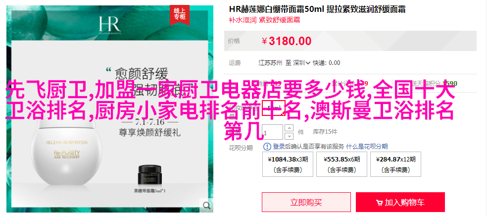Click the HR Helena Rubinstein logo
Image resolution: width=487 pixels, height=215 pixels.
click(110, 25)
